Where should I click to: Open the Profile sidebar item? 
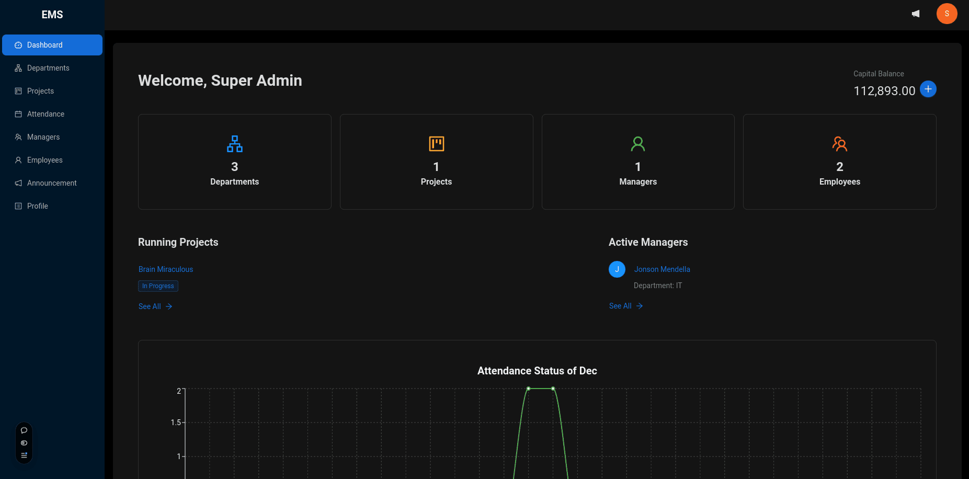[52, 206]
